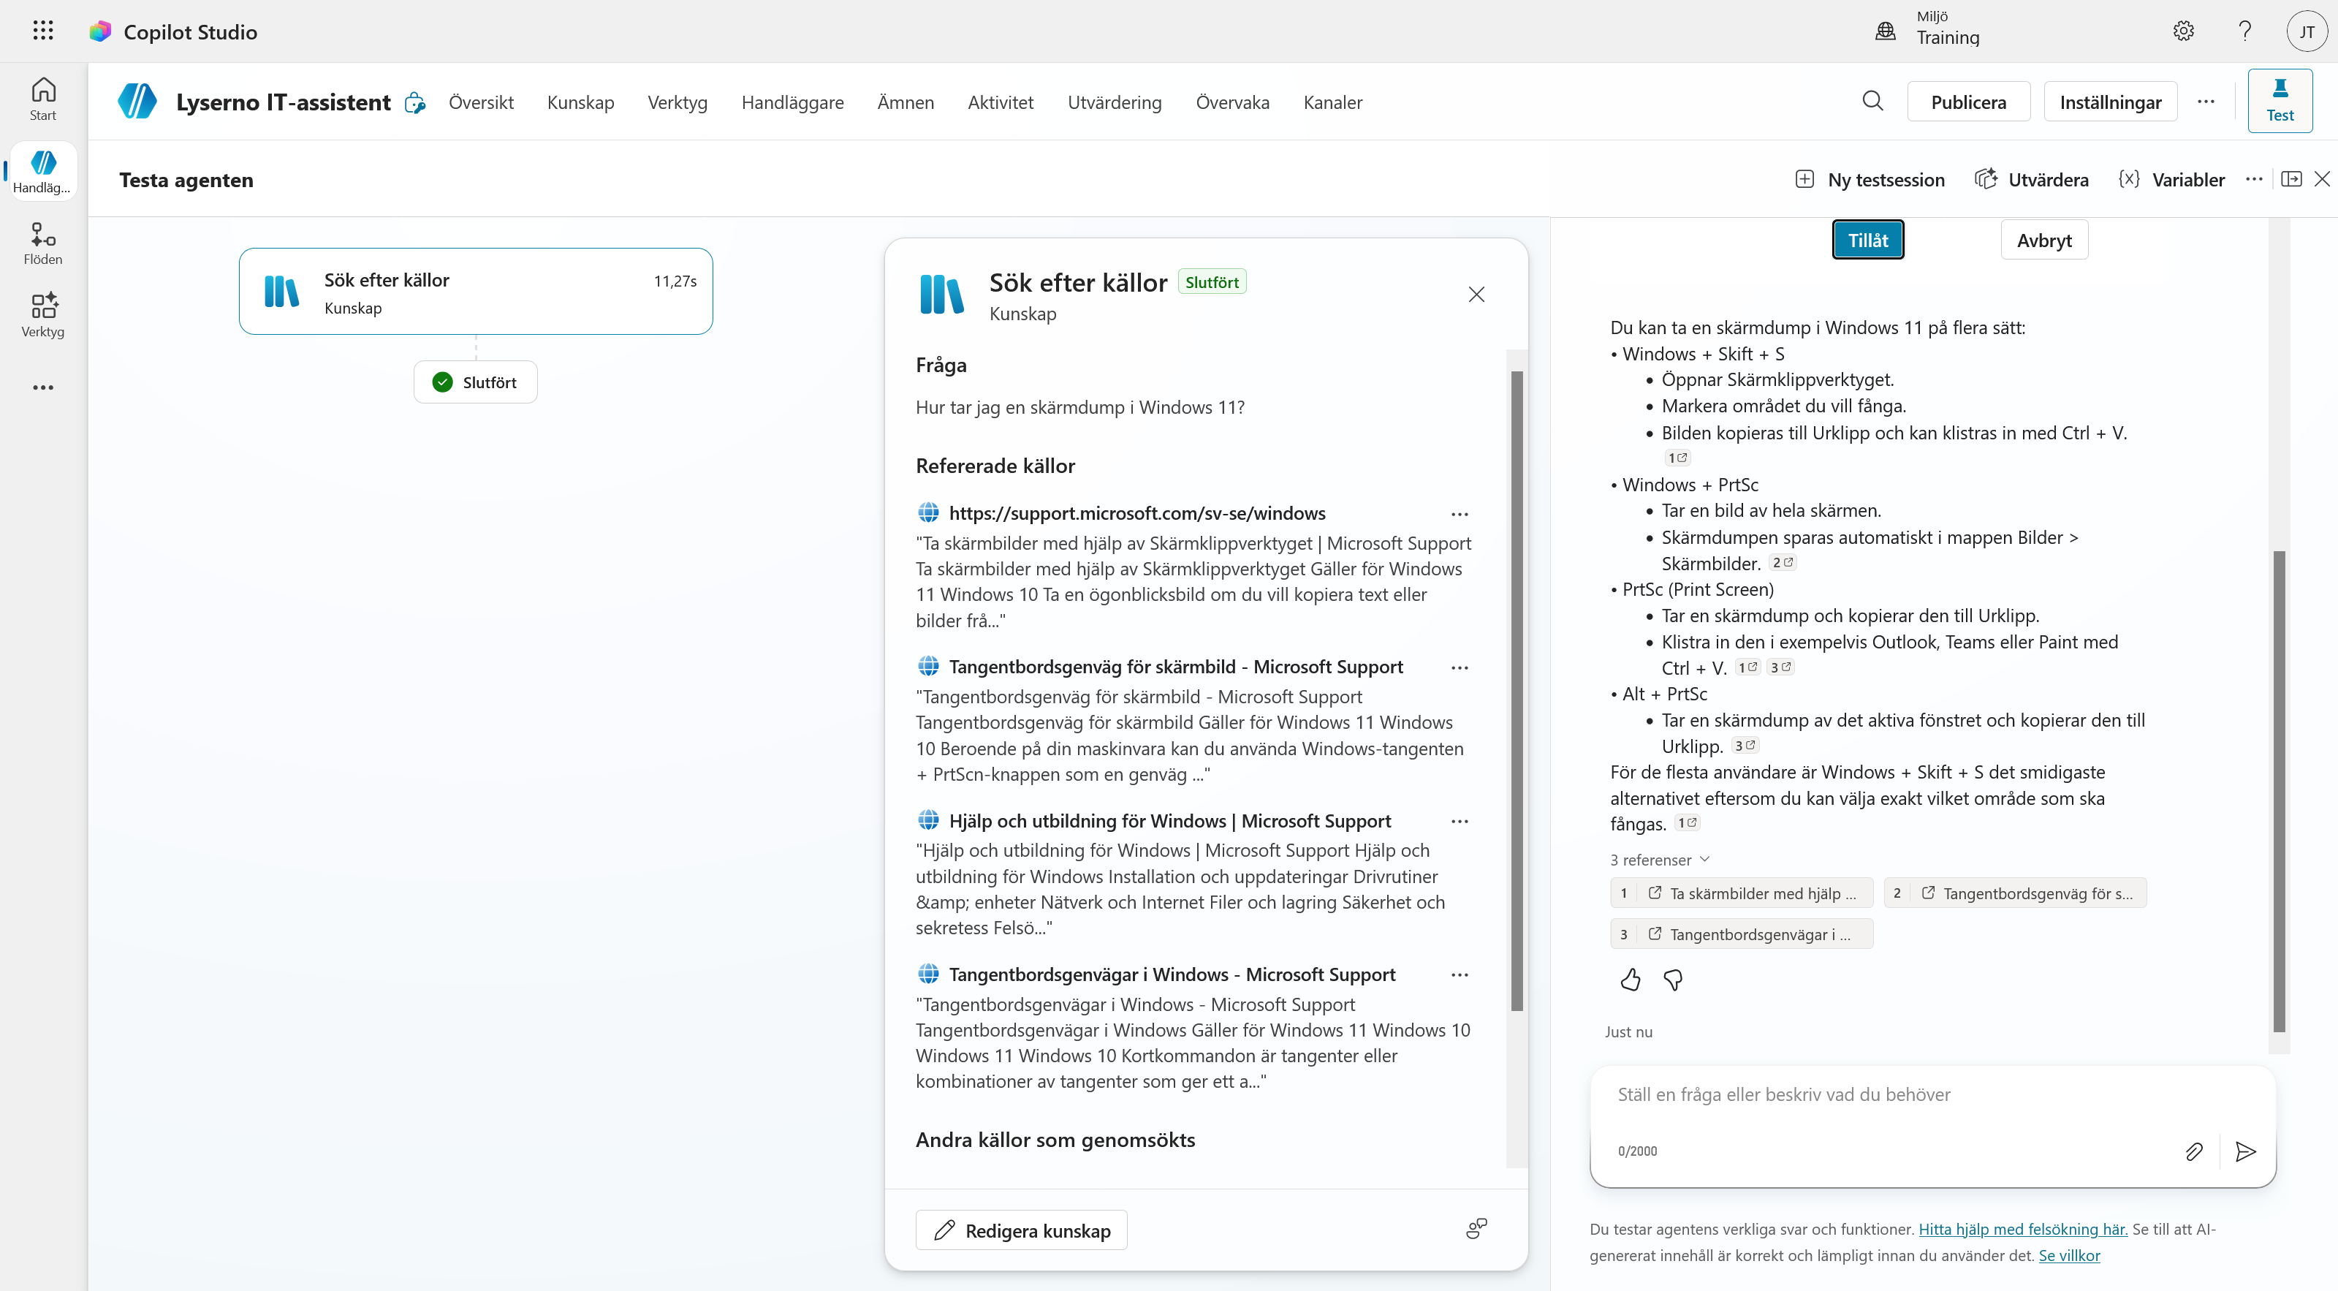Click the dock panel layout icon
Screen dimensions: 2338x1291
pyautogui.click(x=2292, y=179)
